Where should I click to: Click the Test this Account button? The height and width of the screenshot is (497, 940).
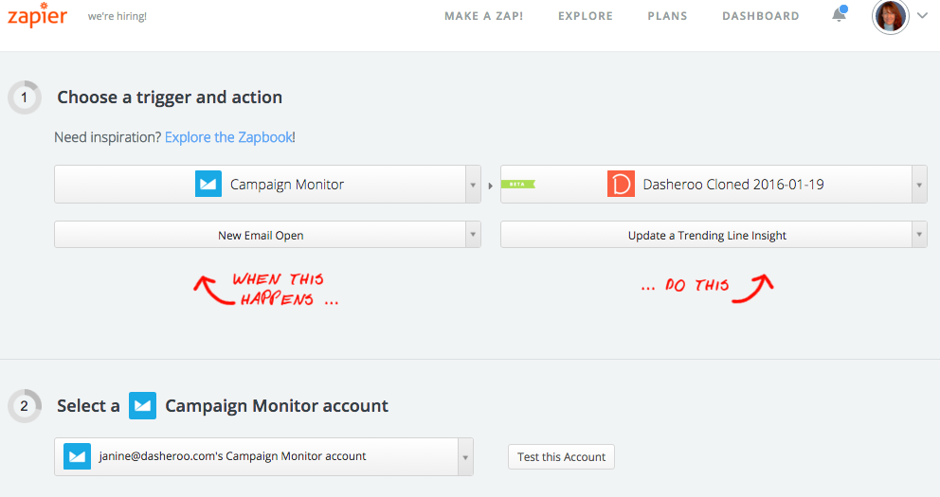pos(561,457)
